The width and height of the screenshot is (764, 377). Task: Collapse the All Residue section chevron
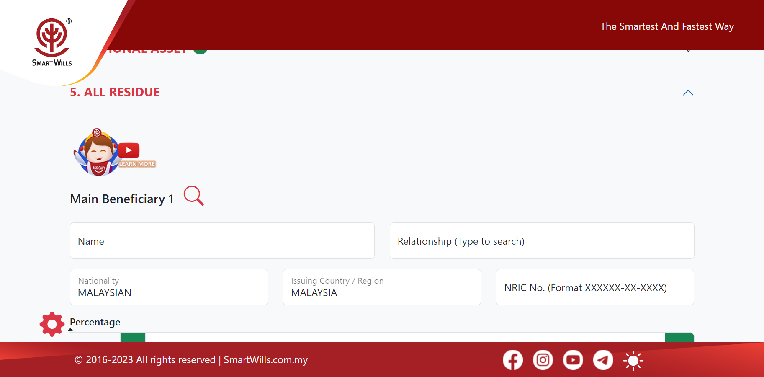688,93
